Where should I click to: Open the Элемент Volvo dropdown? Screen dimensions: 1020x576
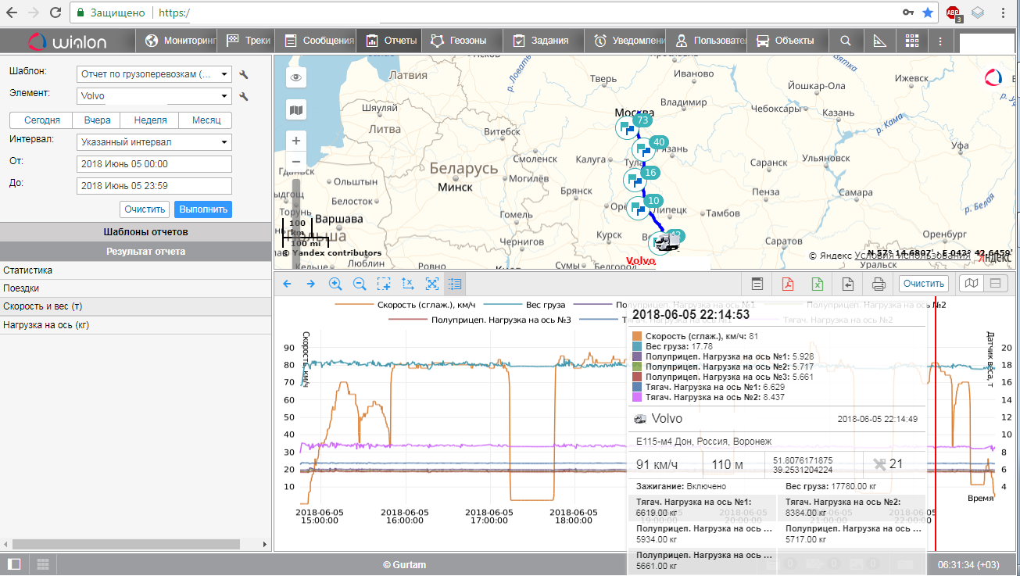click(154, 96)
